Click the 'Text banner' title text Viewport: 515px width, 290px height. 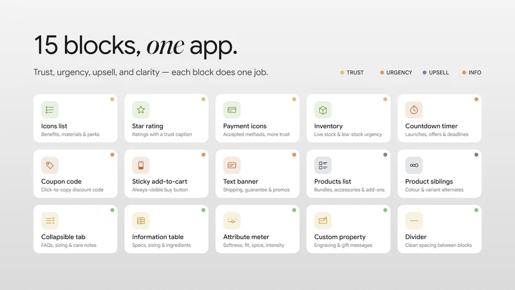240,182
